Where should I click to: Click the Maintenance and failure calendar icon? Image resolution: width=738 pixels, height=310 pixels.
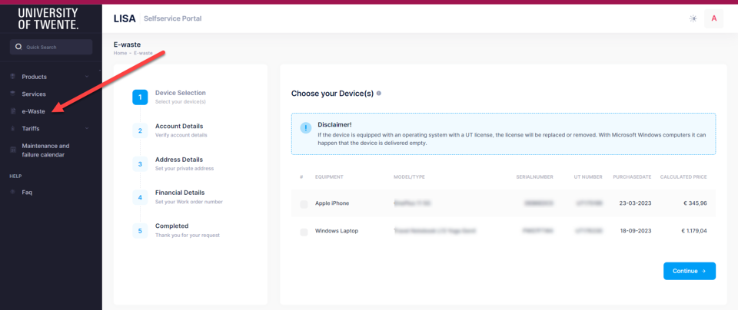click(13, 150)
